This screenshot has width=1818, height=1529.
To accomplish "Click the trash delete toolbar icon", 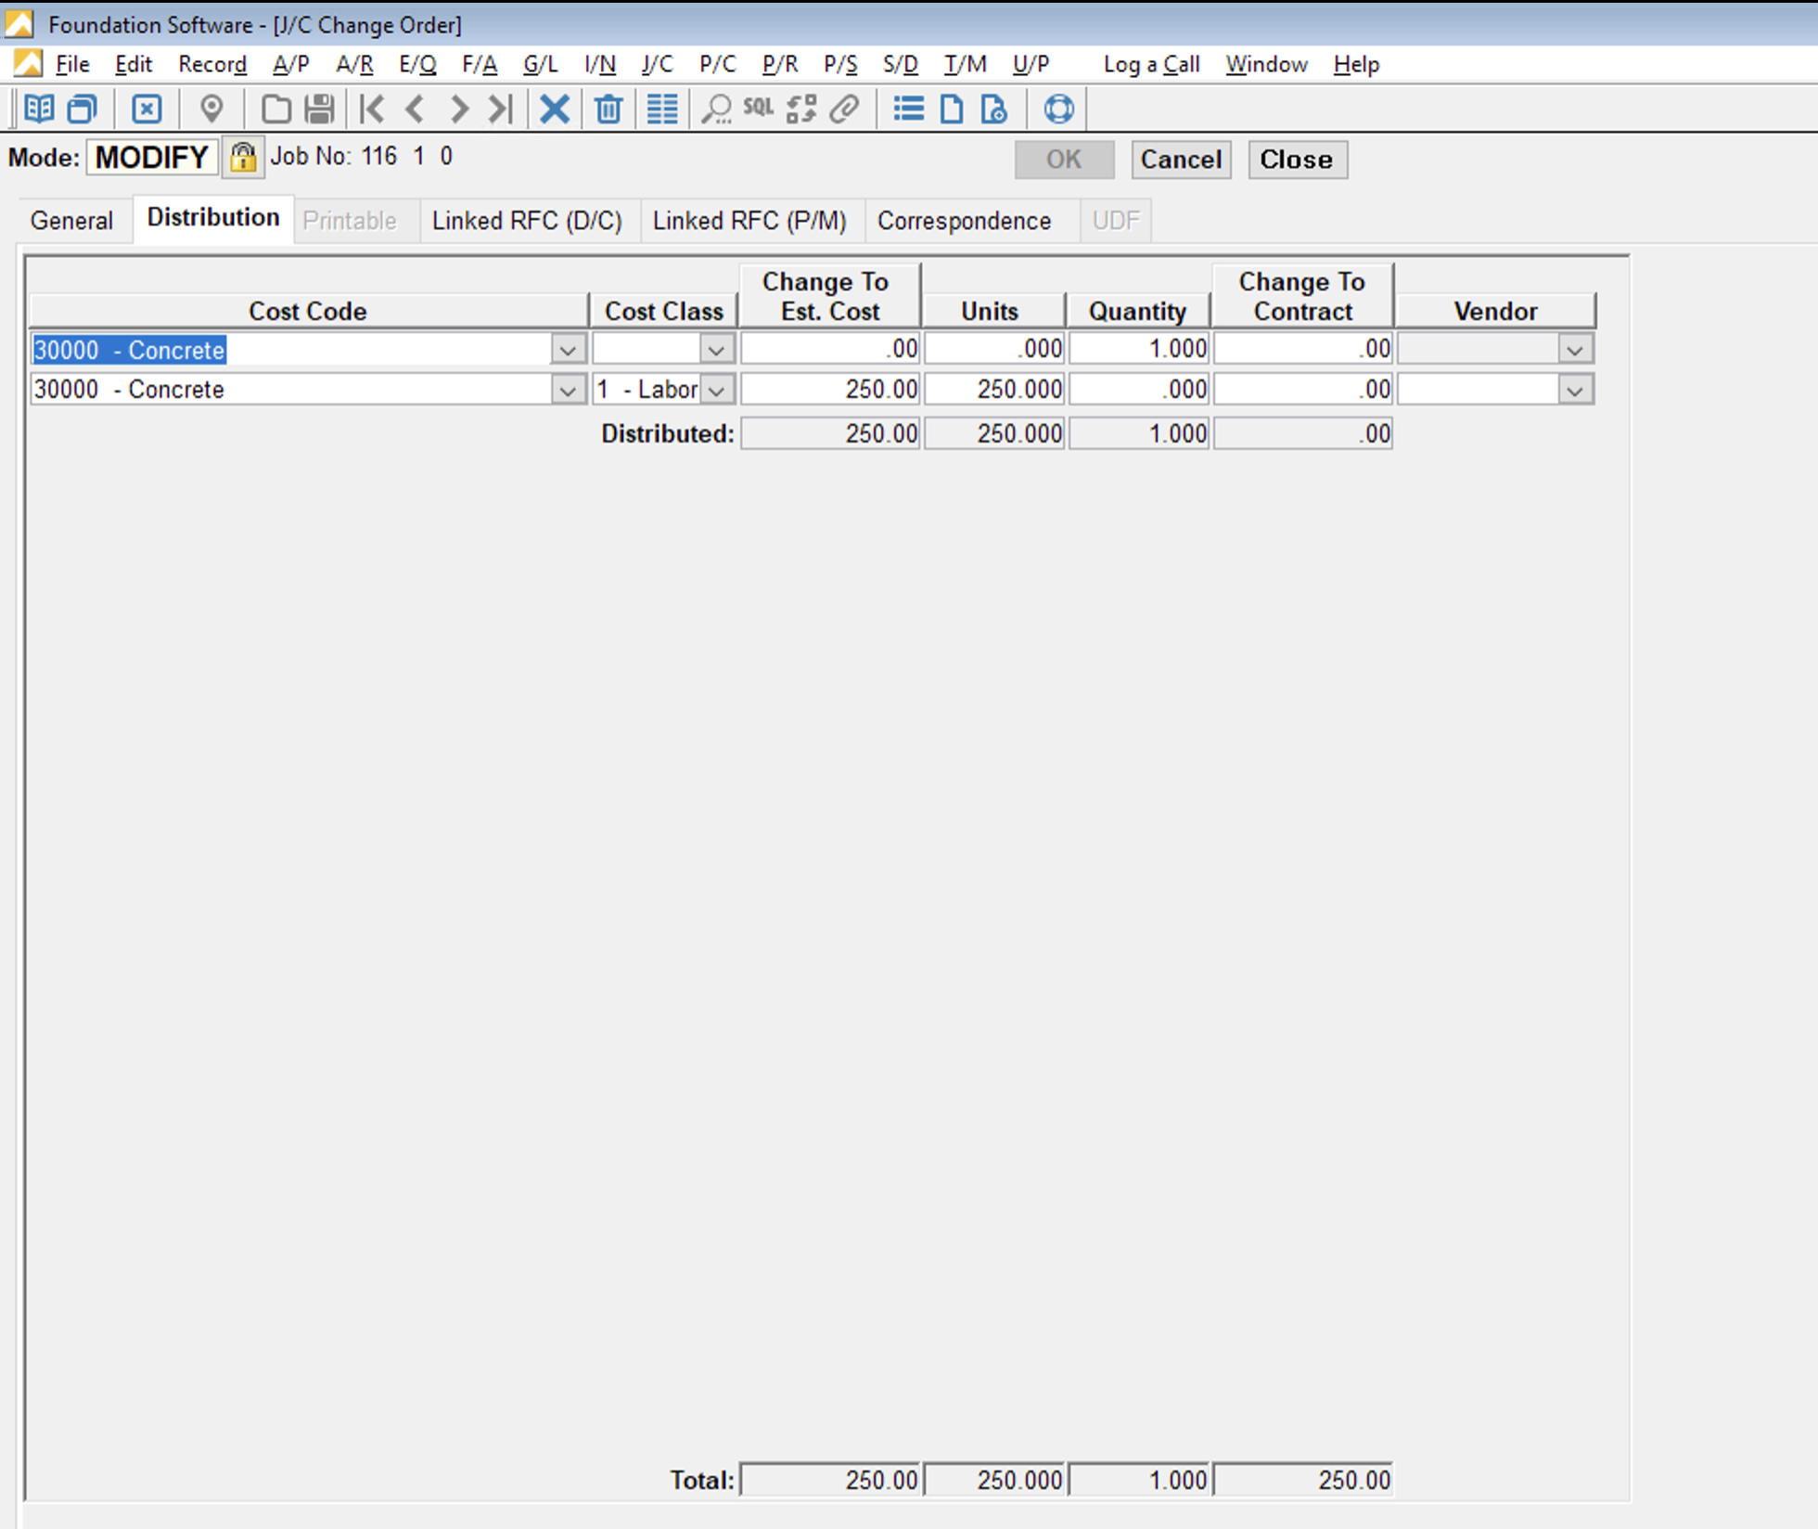I will point(608,109).
